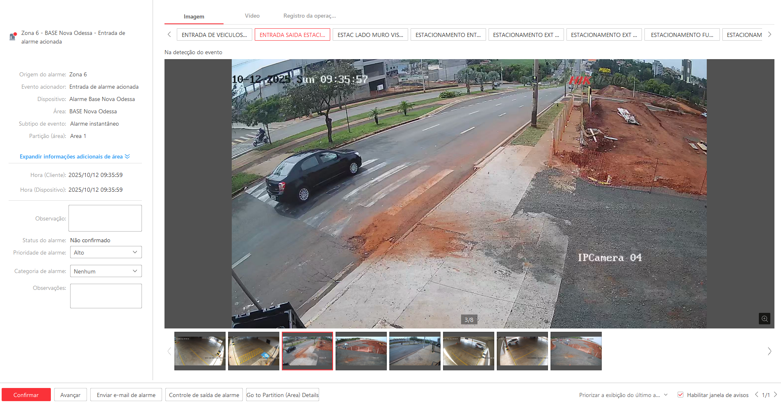The image size is (781, 404).
Task: Click the magnifier zoom icon on image
Action: point(764,319)
